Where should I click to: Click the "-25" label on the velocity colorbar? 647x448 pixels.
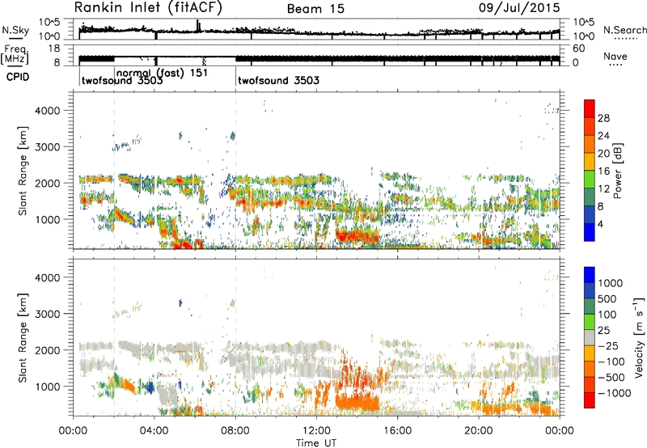tap(609, 346)
